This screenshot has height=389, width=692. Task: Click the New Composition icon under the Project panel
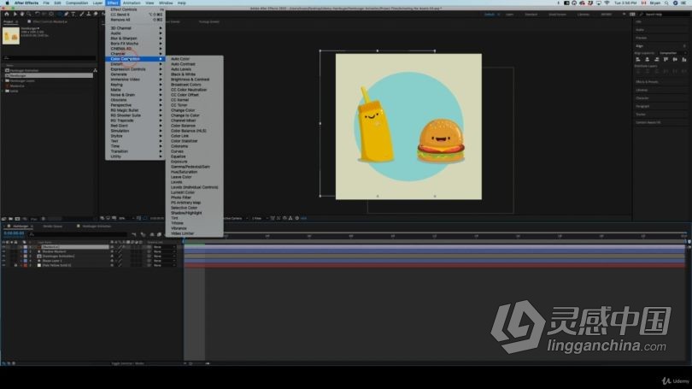click(18, 219)
